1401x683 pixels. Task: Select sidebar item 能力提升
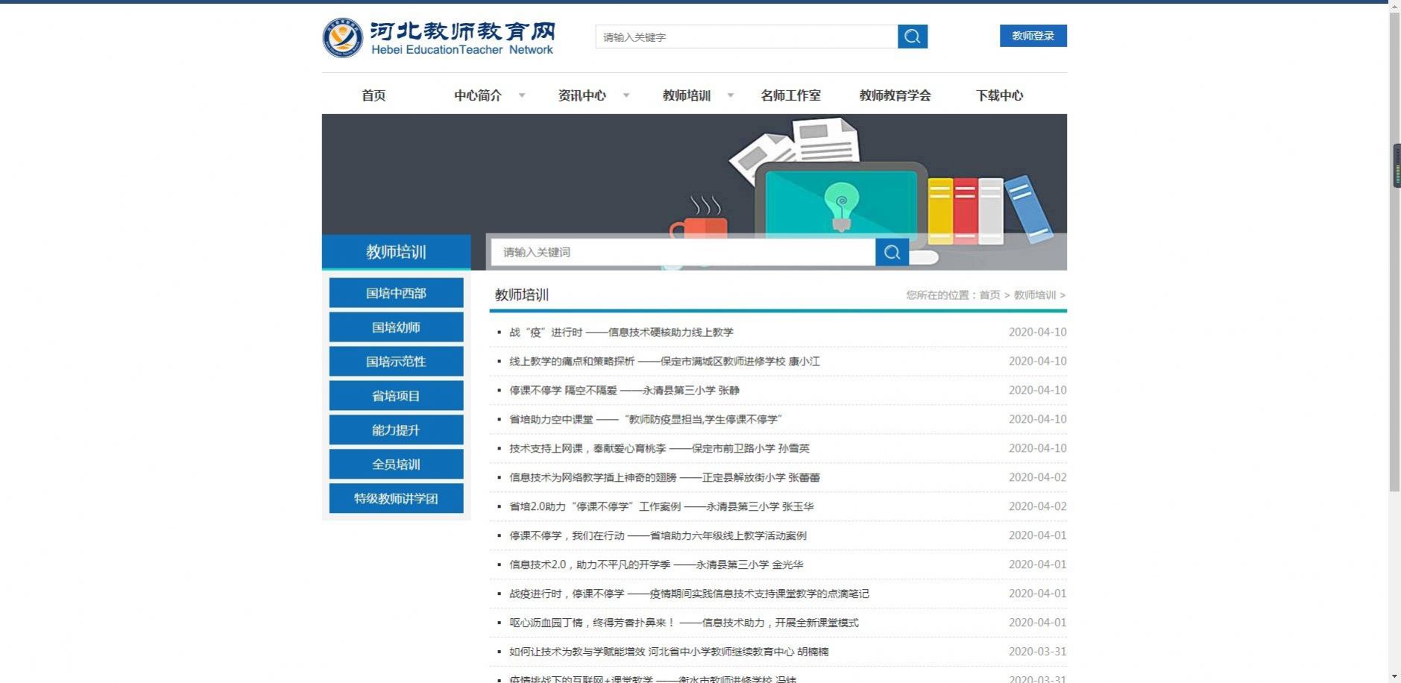coord(396,429)
